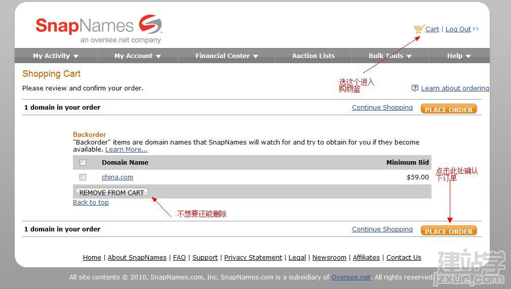Open the Help menu
The image size is (511, 289).
pos(459,56)
